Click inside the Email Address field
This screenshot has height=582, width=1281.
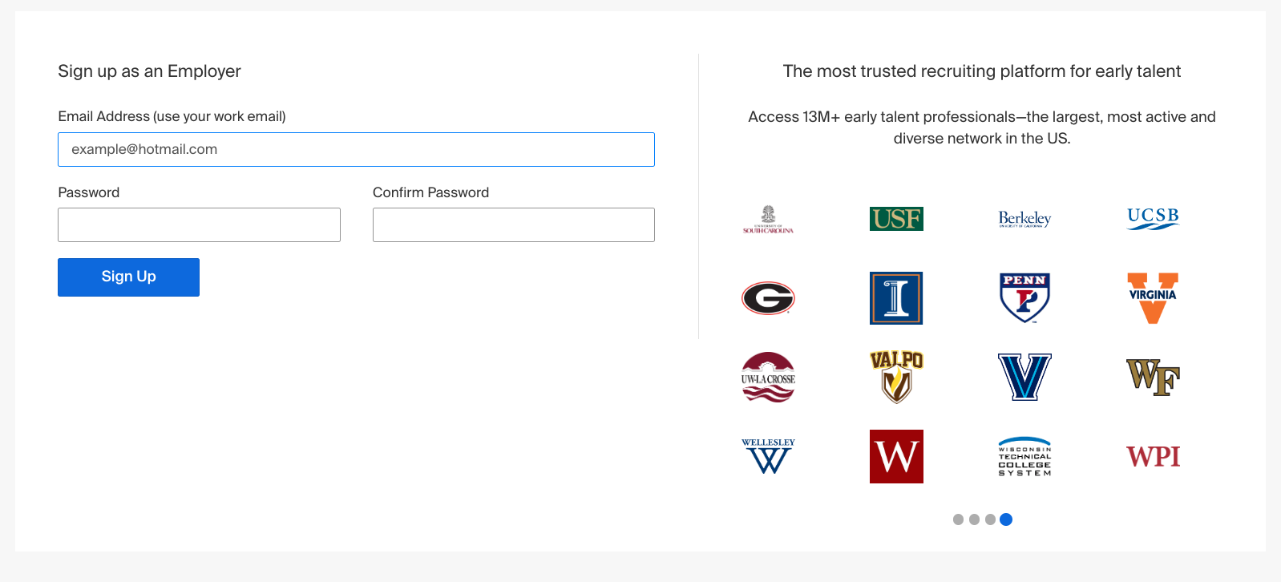click(355, 149)
